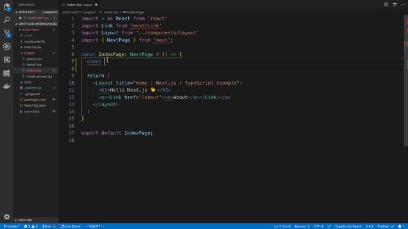Open the Search view in the activity bar
This screenshot has height=229, width=408.
(7, 20)
